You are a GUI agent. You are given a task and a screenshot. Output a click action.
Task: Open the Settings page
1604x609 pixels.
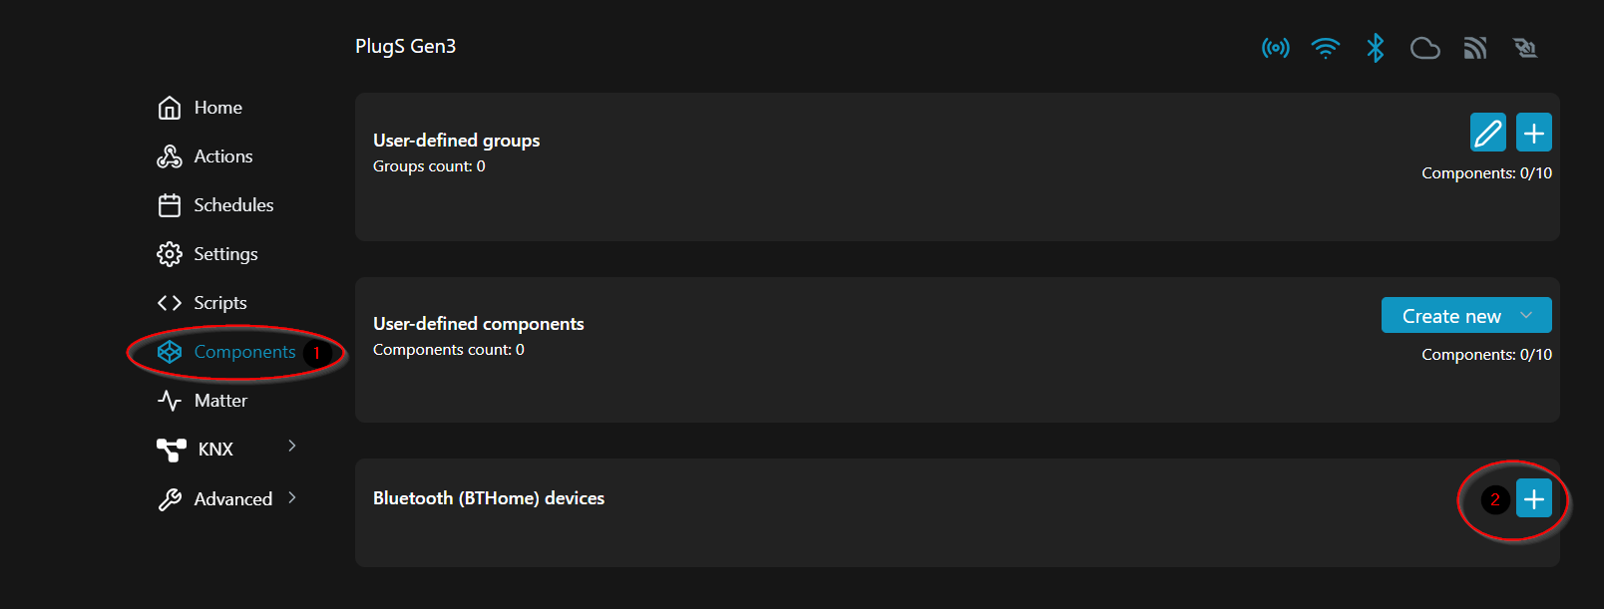(225, 254)
